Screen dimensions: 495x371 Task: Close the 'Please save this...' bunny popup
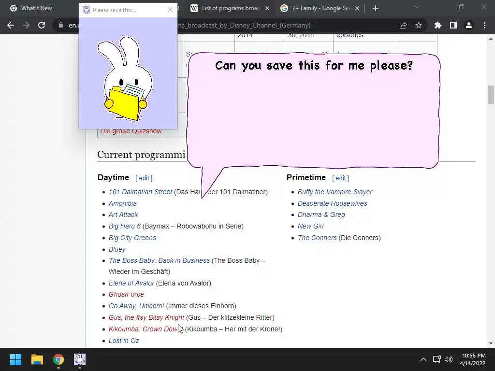(x=170, y=10)
